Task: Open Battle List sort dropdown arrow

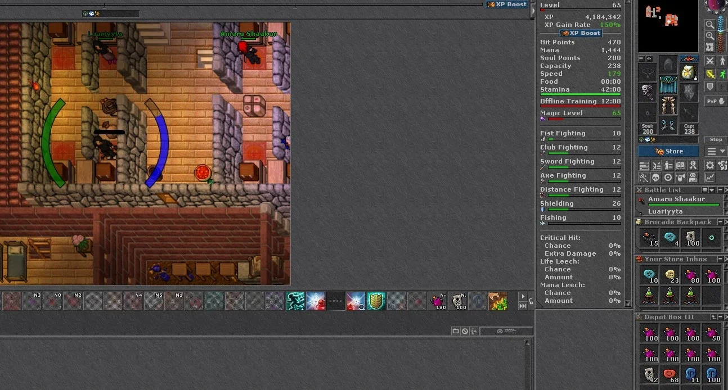Action: 712,191
